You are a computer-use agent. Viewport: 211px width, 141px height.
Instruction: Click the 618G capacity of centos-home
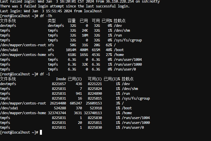pos(72,55)
